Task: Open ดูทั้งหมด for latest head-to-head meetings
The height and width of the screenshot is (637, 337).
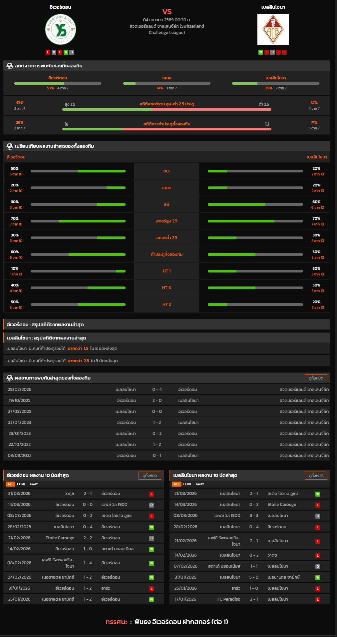Action: pos(316,378)
